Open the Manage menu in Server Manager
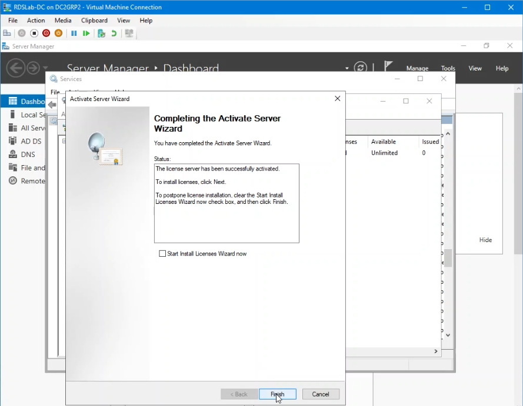This screenshot has width=523, height=406. [x=417, y=68]
